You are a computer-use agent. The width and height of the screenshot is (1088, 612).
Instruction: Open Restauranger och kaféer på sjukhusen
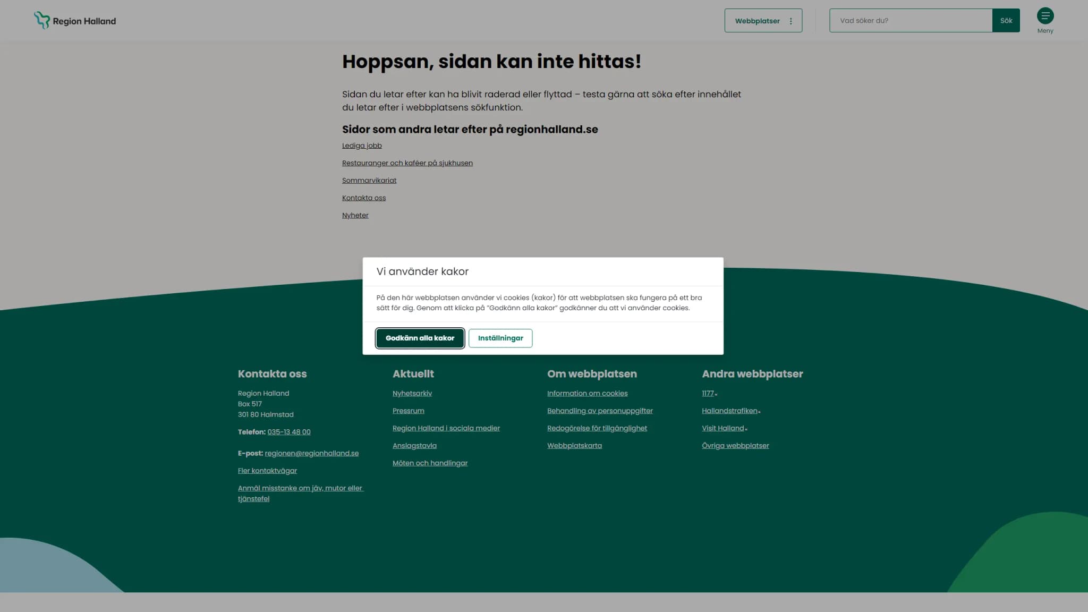407,163
